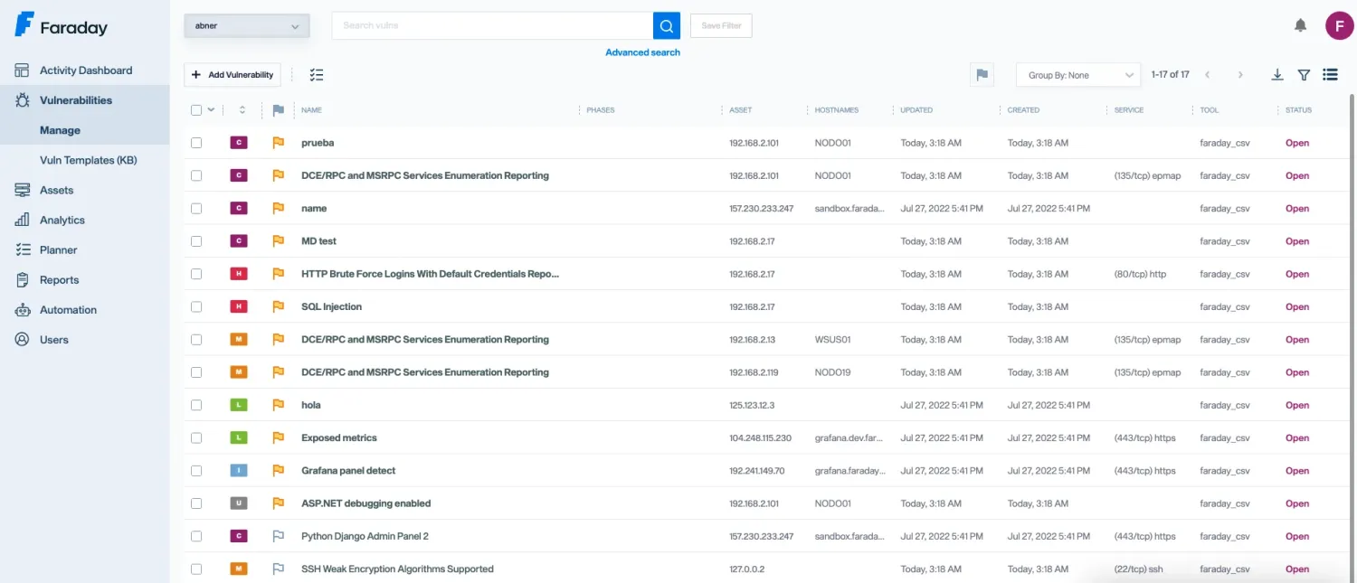The height and width of the screenshot is (583, 1357).
Task: Toggle flag on Python Django Admin Panel 2
Action: pos(278,536)
